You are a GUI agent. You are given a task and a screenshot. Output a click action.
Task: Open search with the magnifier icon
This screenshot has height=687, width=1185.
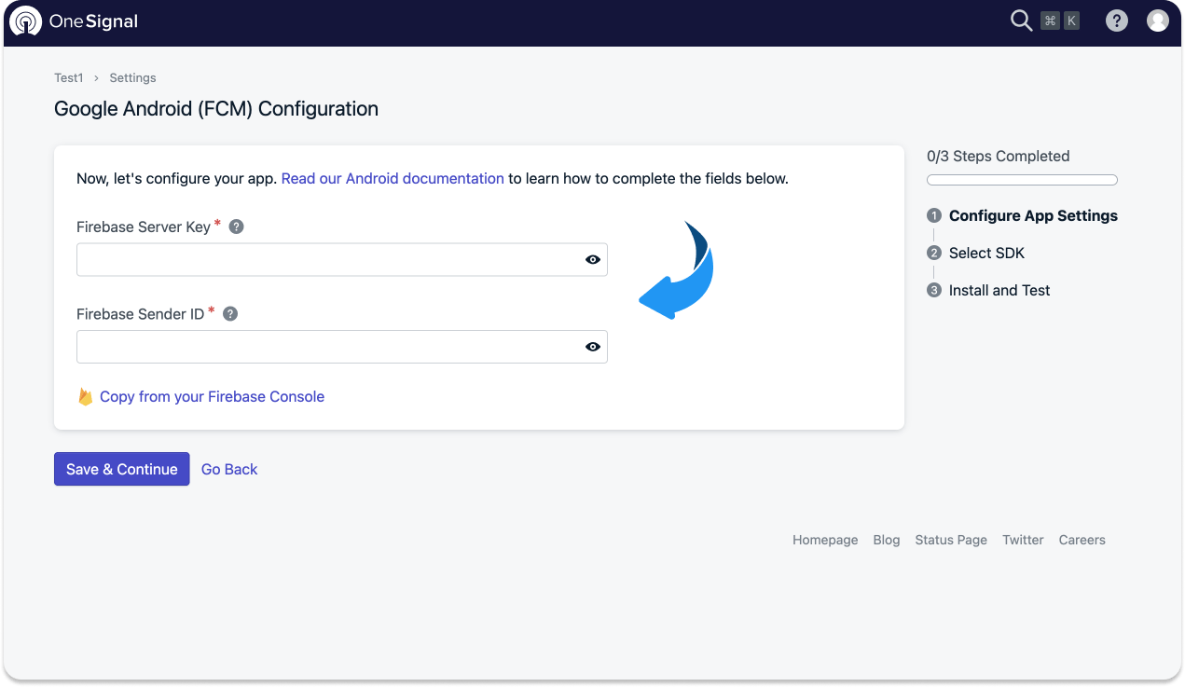pos(1021,21)
